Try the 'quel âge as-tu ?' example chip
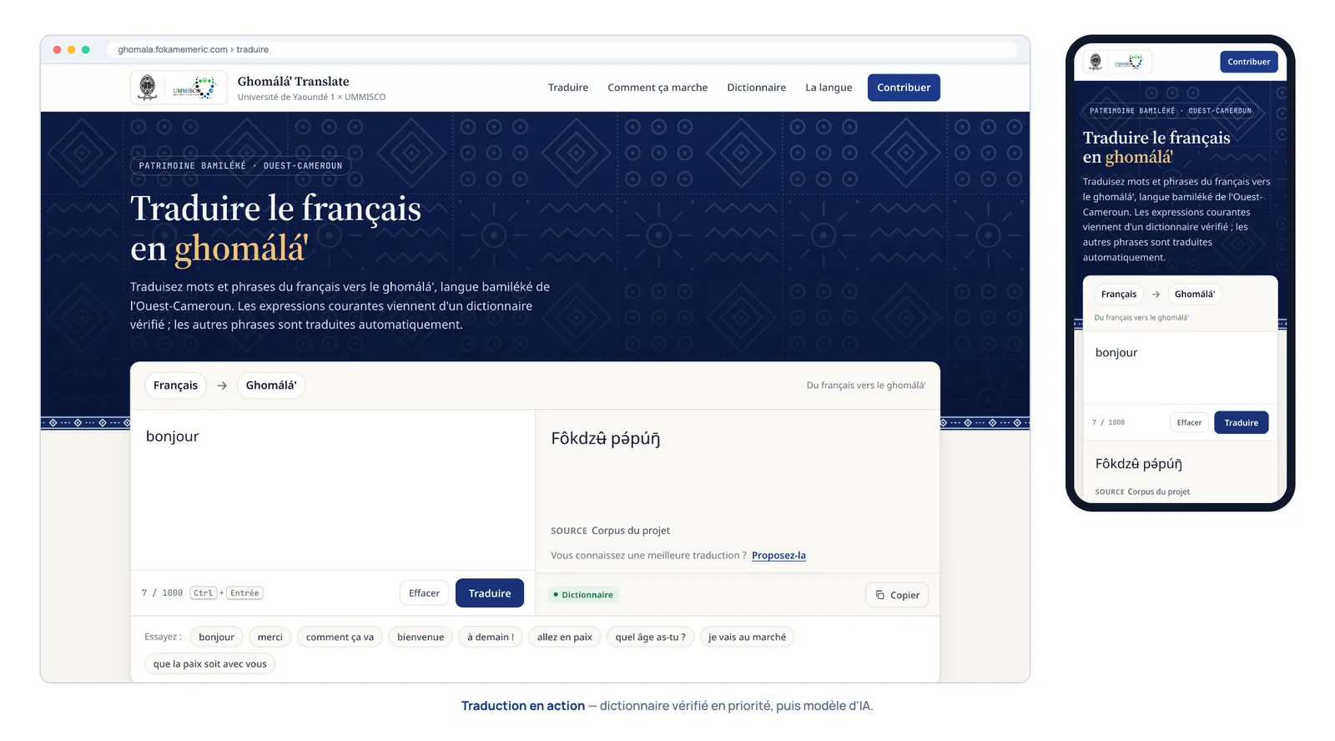This screenshot has height=741, width=1335. pos(650,638)
